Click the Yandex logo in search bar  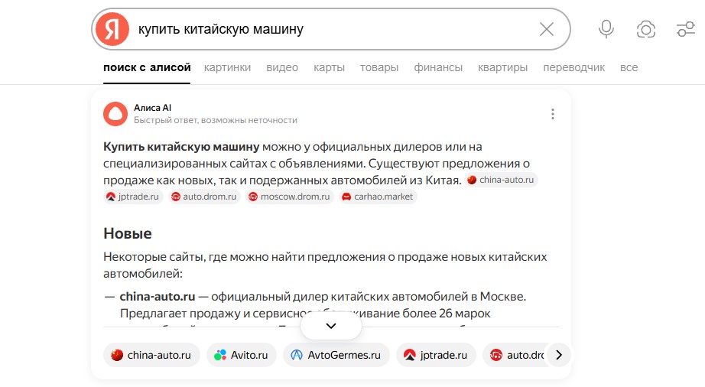pyautogui.click(x=112, y=29)
